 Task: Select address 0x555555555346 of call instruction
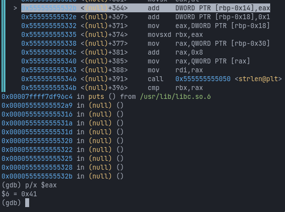49,79
